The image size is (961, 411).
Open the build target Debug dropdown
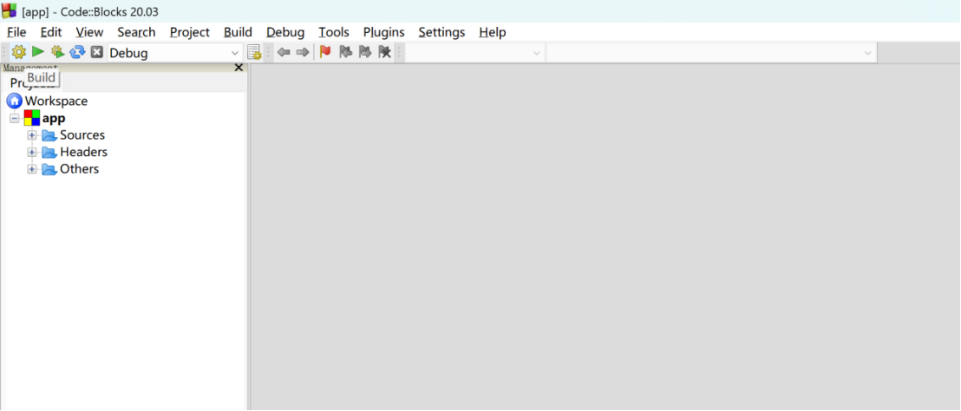174,53
